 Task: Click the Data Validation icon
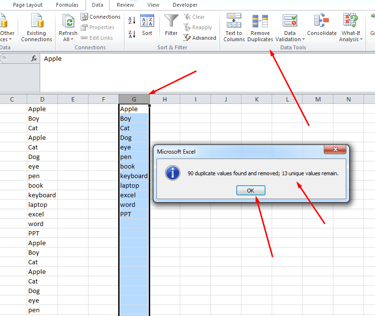point(290,21)
